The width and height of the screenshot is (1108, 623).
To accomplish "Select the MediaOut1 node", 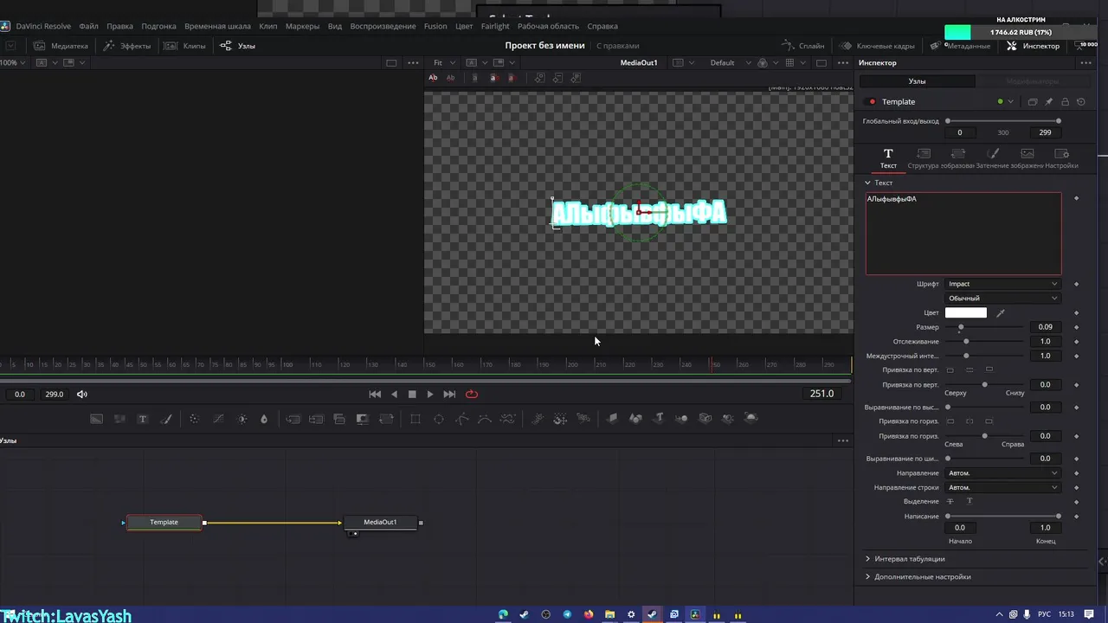I will click(x=381, y=523).
